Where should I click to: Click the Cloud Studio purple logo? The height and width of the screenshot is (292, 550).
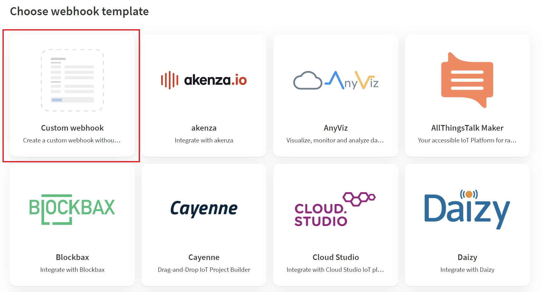(335, 209)
